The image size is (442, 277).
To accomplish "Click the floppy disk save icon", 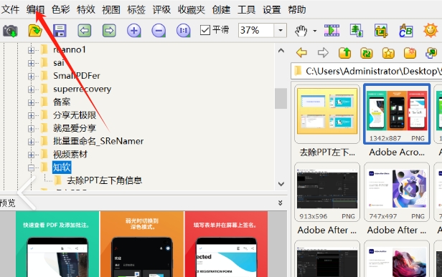I will (x=60, y=30).
